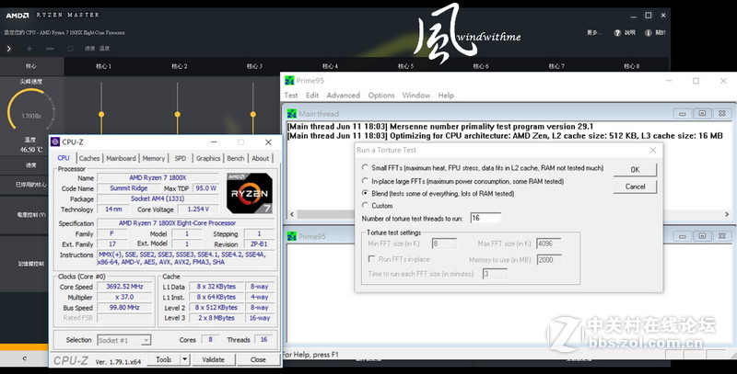Click the Ryzen 7 logo in CPU-Z
The height and width of the screenshot is (374, 737).
tap(250, 193)
